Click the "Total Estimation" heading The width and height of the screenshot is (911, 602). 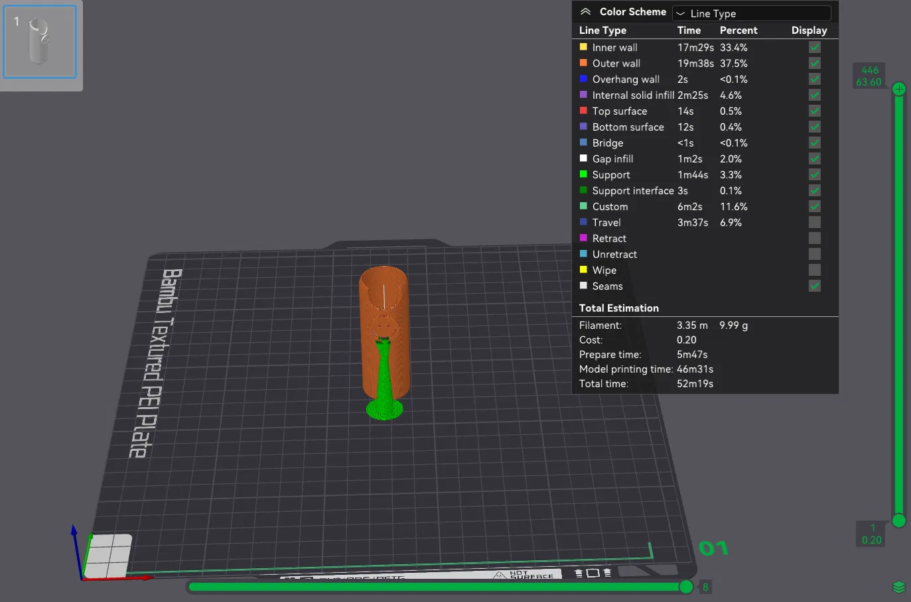(619, 308)
